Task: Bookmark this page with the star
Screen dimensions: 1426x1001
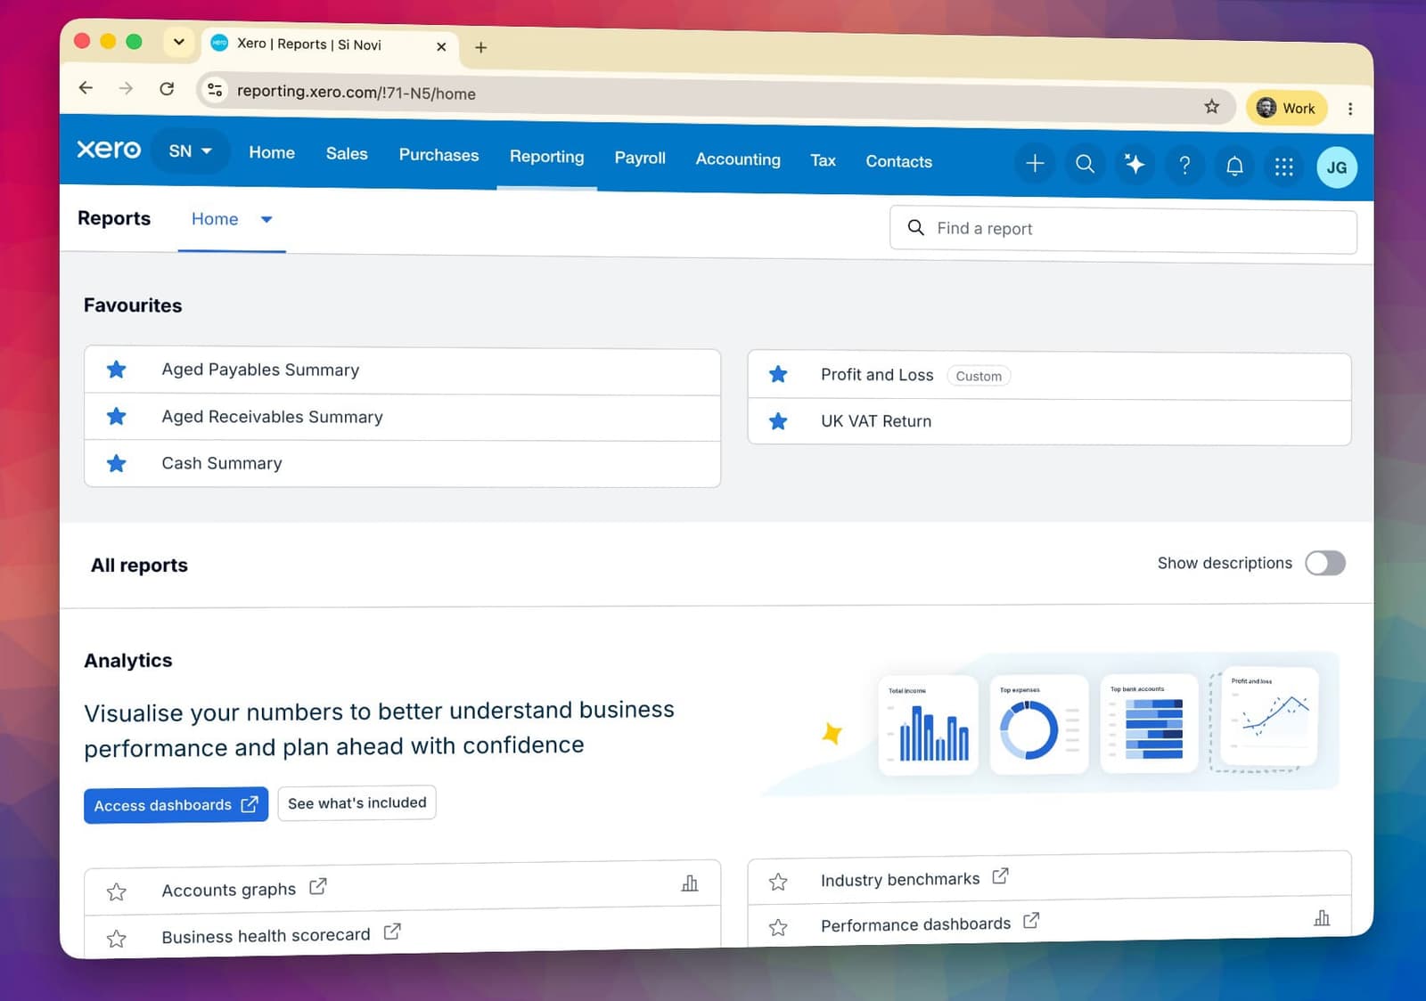Action: click(1211, 107)
